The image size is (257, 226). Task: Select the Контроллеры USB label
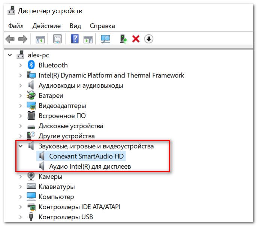tap(66, 217)
